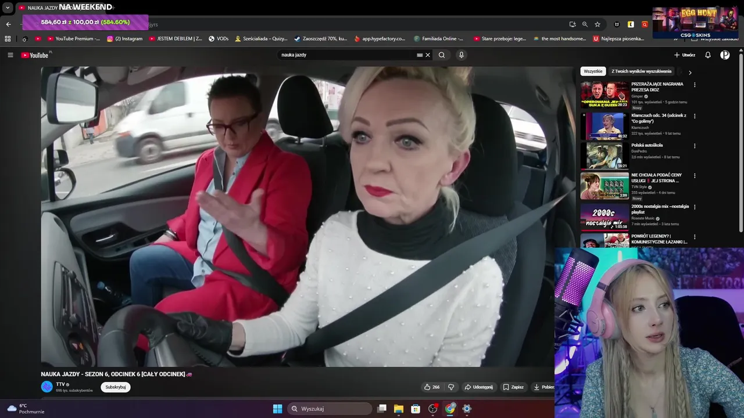Open the Sześcialiada – Quizy bookmark
Screen dimensions: 744x418
coord(261,39)
